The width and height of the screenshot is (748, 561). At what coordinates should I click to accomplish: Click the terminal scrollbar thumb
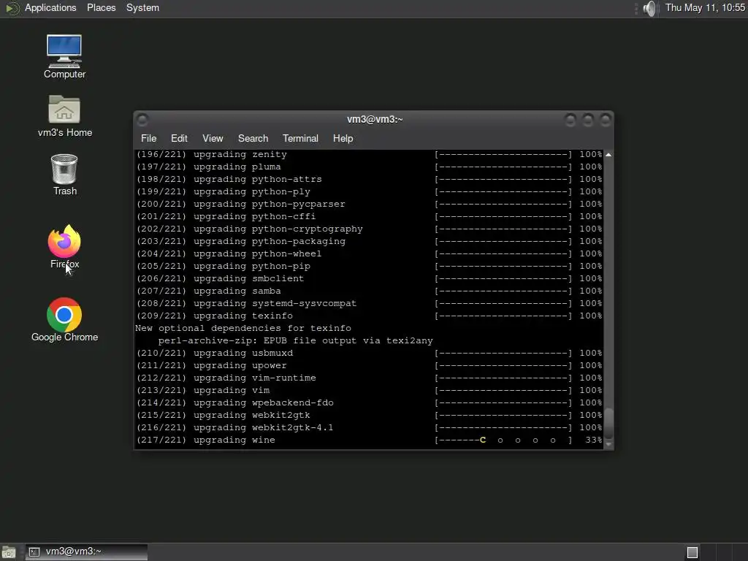(608, 423)
